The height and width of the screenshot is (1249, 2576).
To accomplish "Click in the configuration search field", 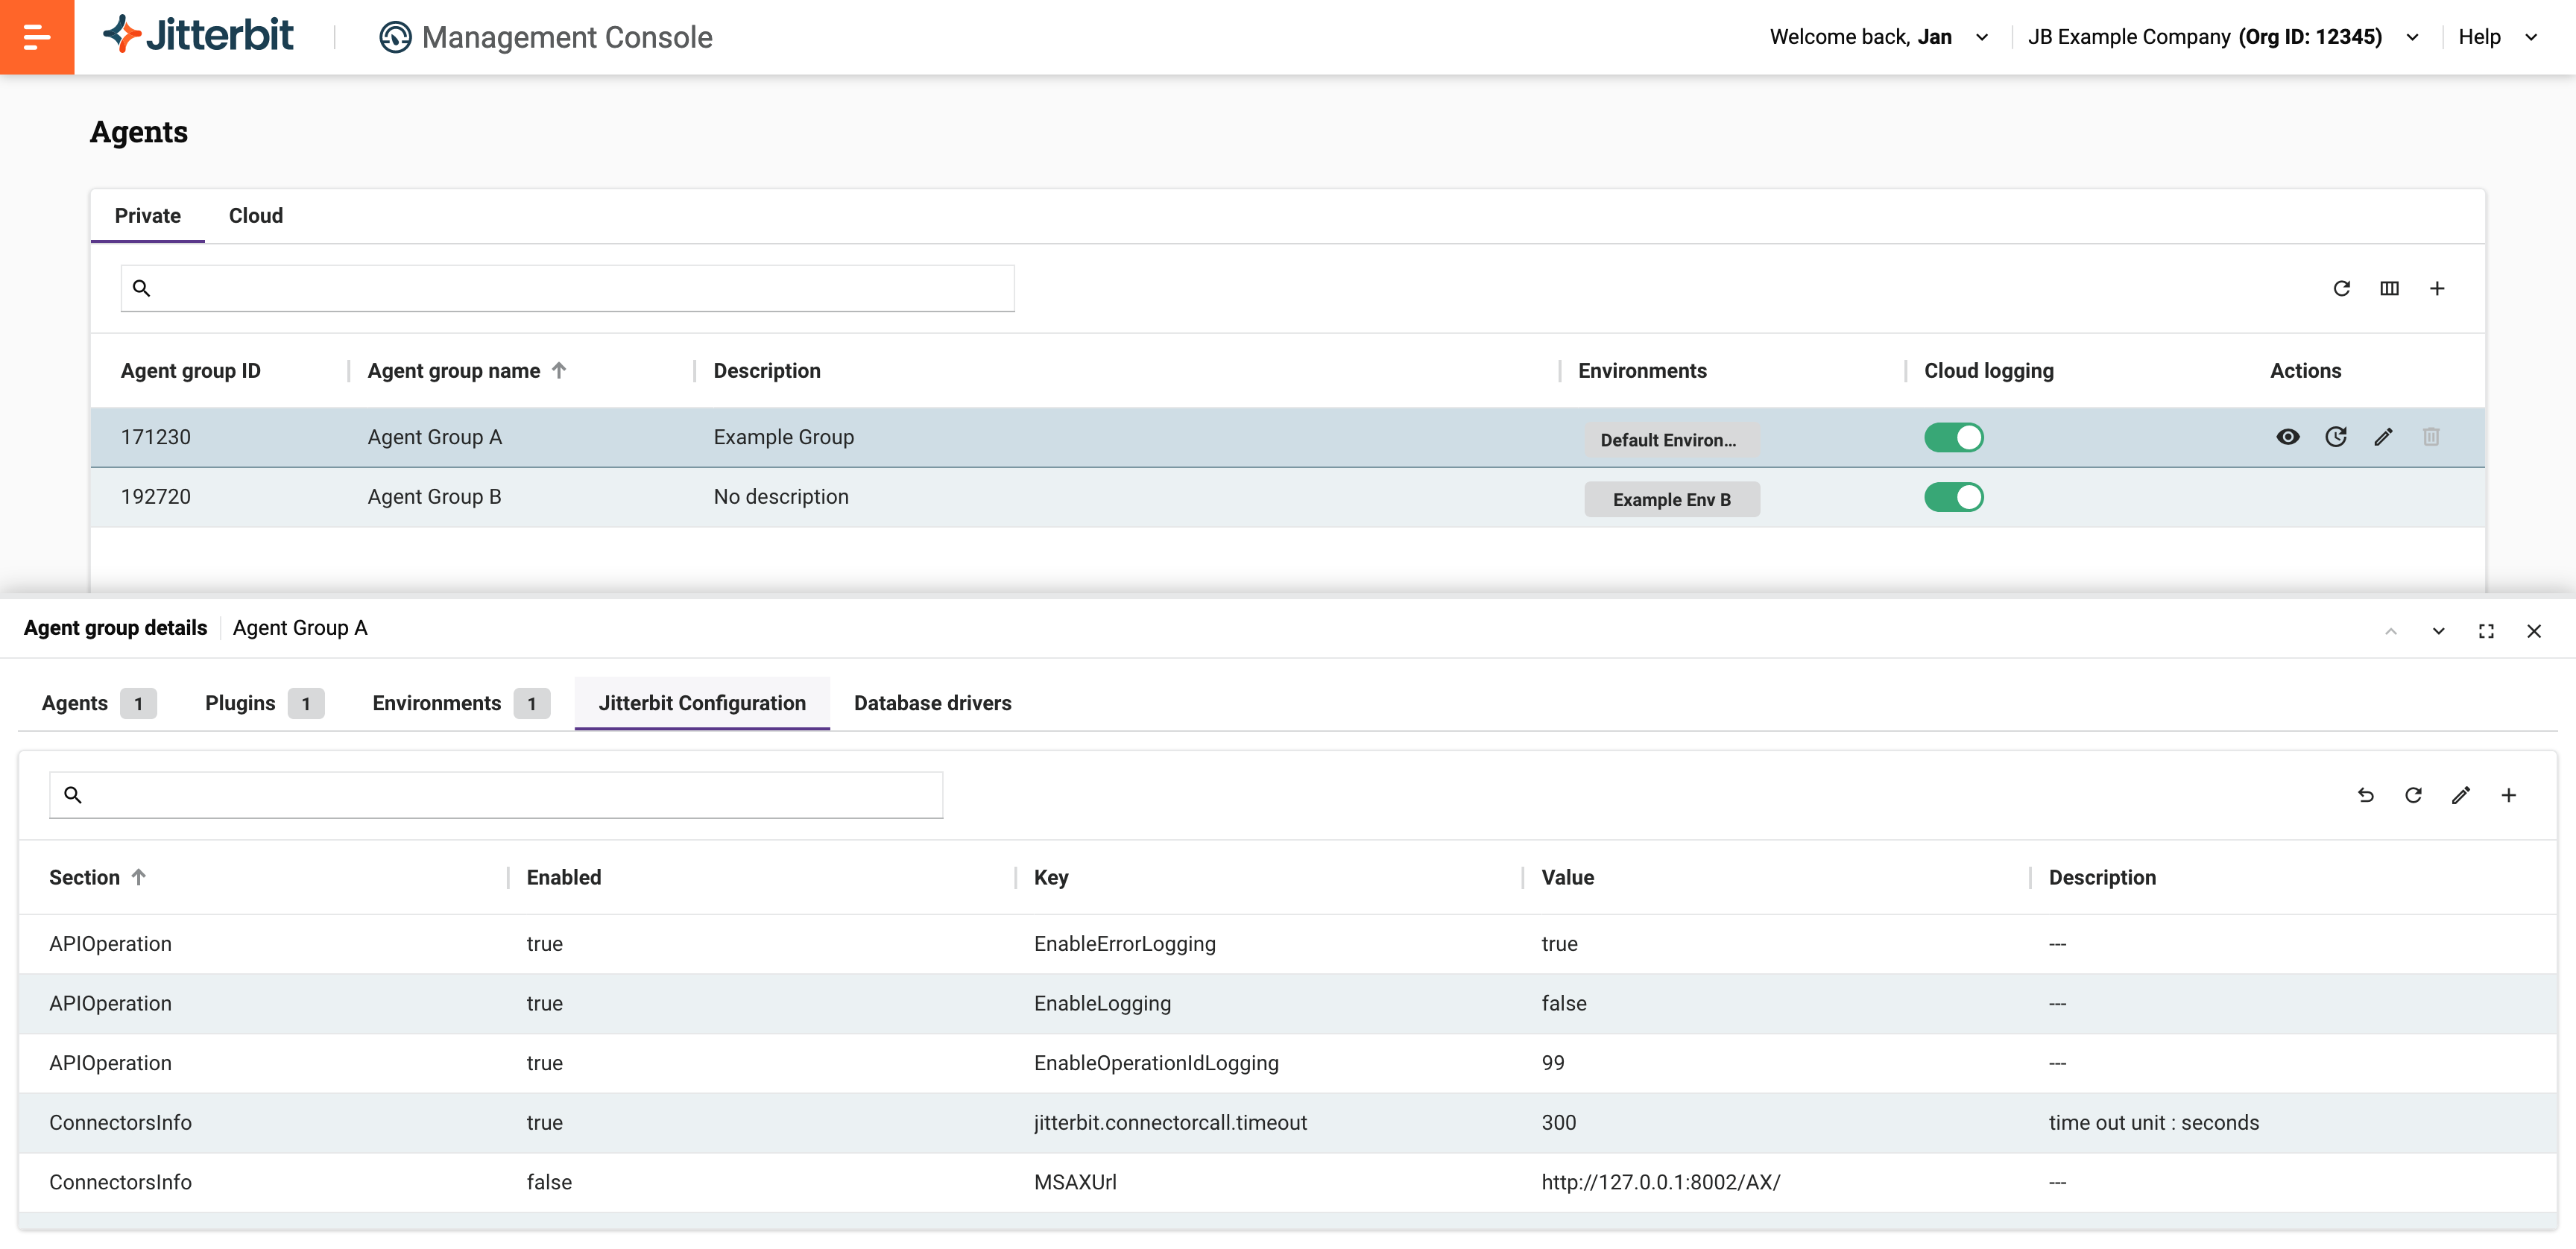I will (x=496, y=795).
